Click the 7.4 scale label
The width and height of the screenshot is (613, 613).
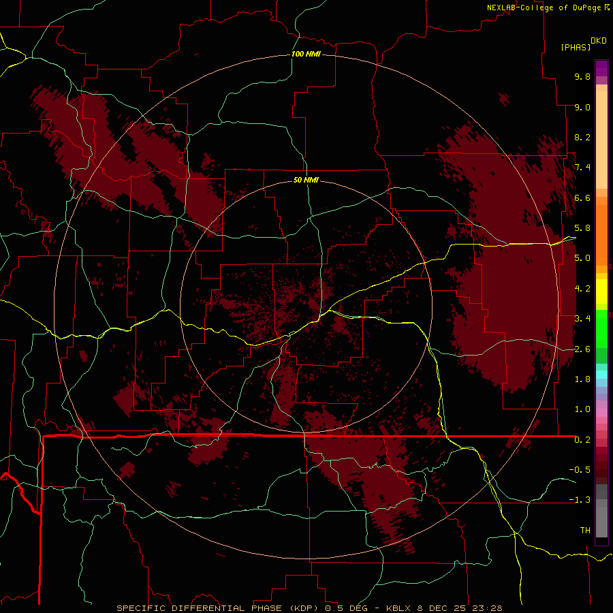coord(582,168)
